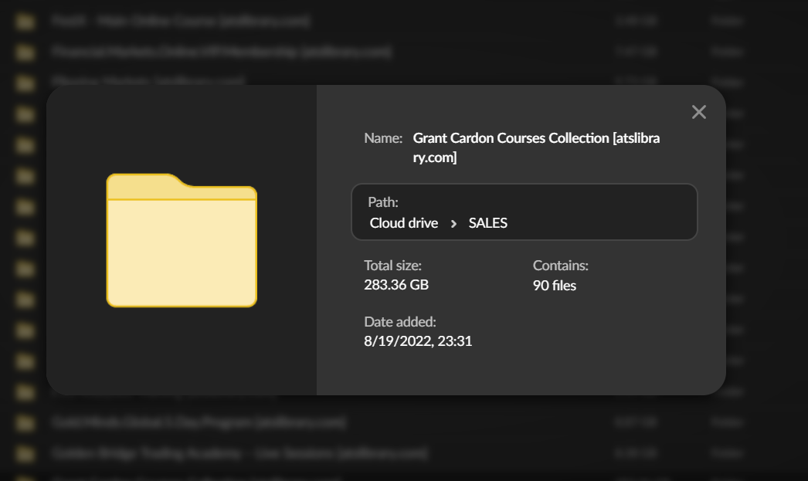Click the chevron between Cloud drive and SALES
Viewport: 808px width, 481px height.
(457, 223)
